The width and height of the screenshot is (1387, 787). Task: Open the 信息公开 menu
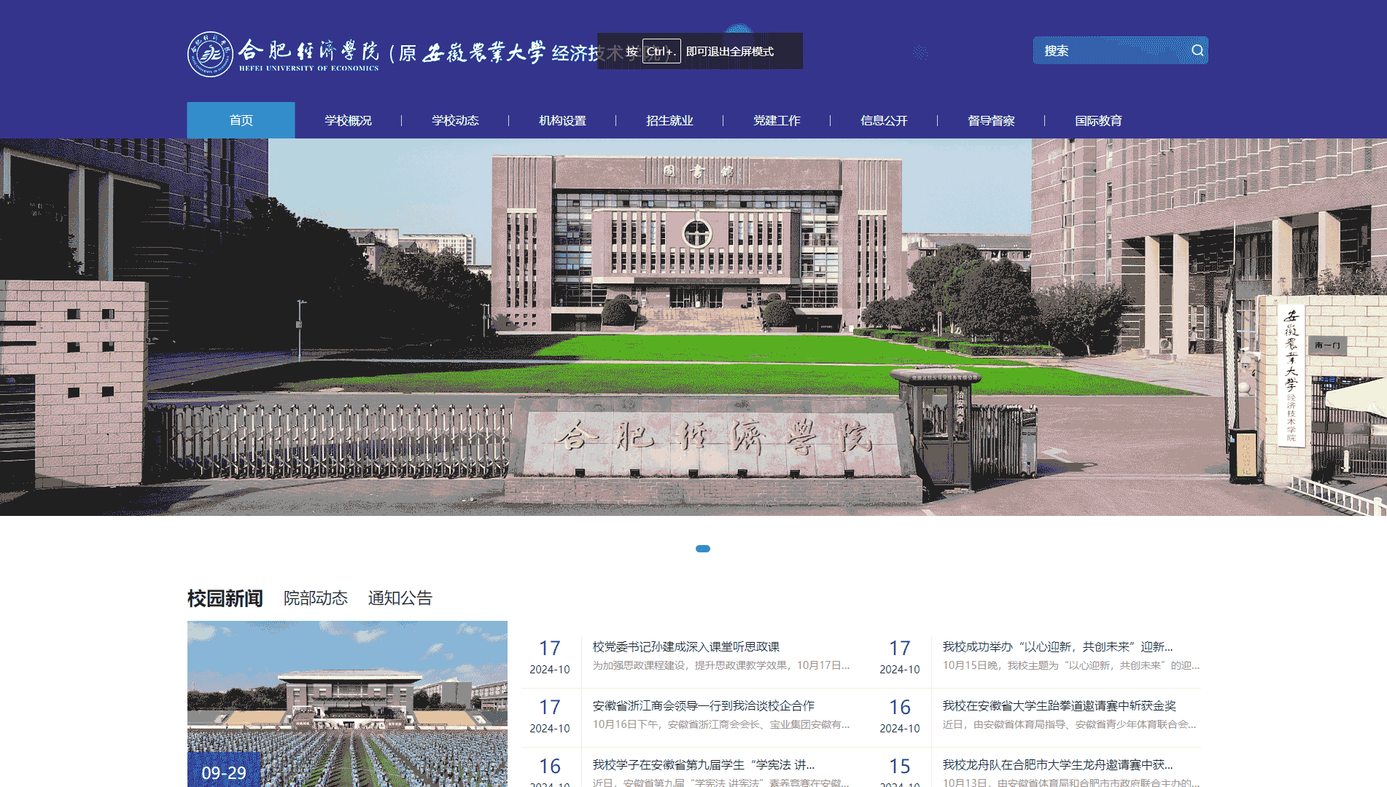[884, 120]
